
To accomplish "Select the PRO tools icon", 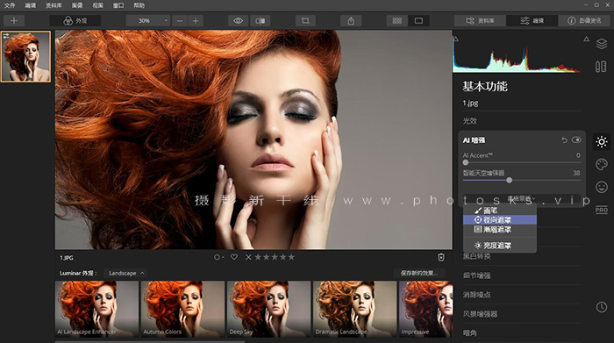I will 602,210.
